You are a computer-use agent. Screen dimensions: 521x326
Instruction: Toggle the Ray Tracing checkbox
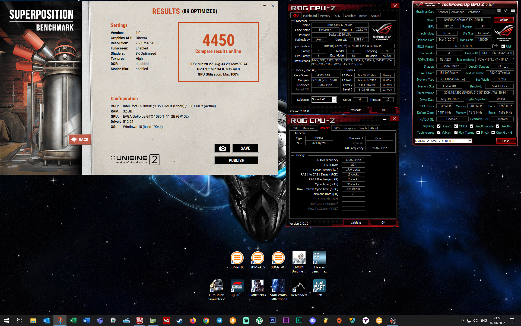pos(456,133)
